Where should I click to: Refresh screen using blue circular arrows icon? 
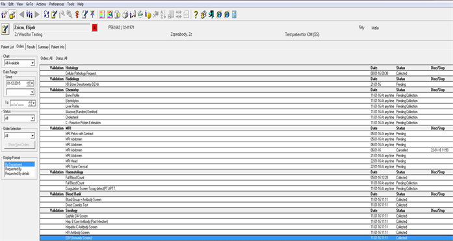pos(47,14)
